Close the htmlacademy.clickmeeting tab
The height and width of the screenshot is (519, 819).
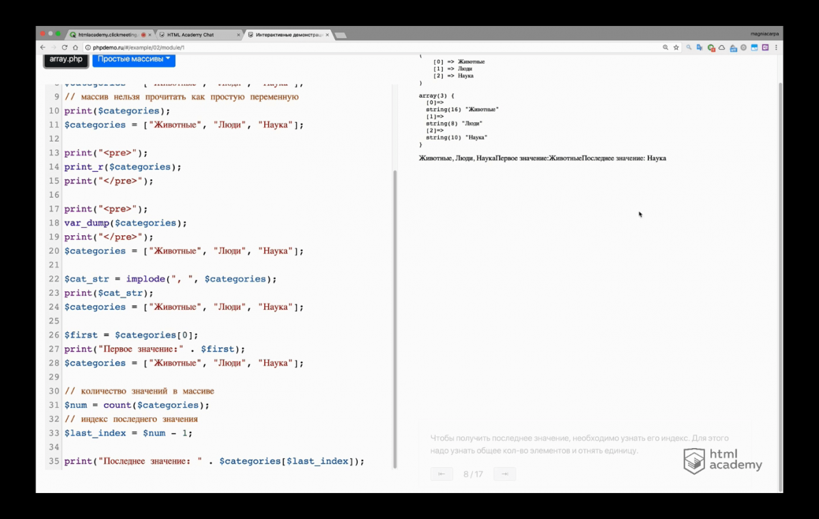coord(149,35)
